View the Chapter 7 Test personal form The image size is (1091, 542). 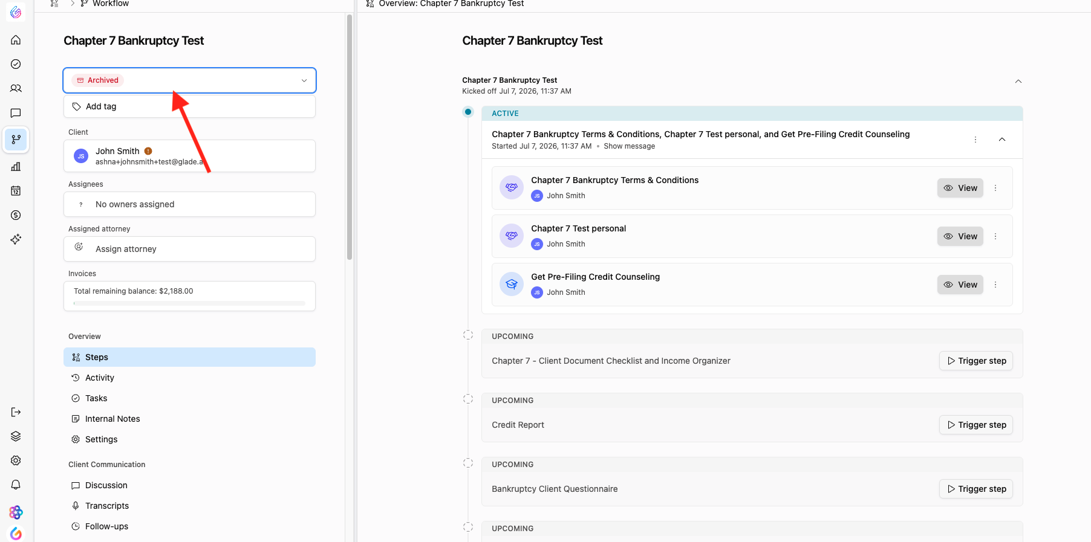[x=960, y=236]
